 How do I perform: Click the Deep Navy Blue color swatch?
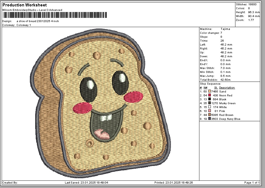click(209, 119)
